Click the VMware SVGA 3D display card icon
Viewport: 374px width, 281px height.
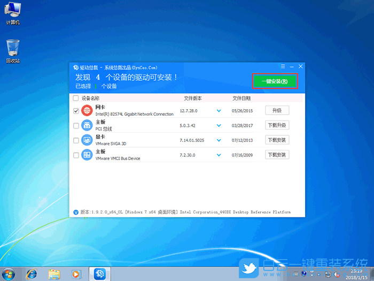[87, 140]
